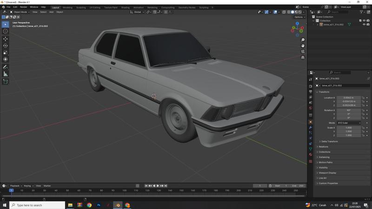Open the Tool properties tab
Image resolution: width=372 pixels, height=209 pixels.
click(x=311, y=79)
